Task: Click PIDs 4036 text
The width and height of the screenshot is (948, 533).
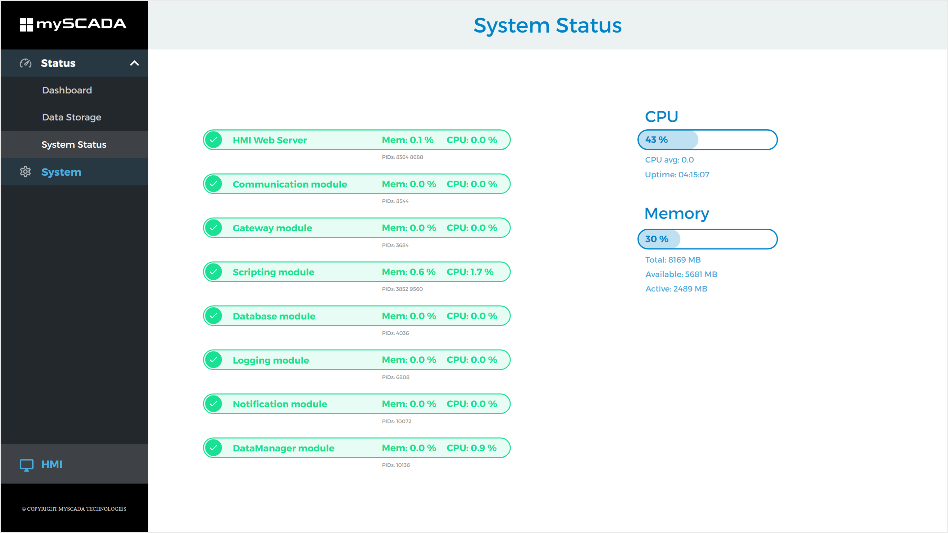Action: coord(395,333)
